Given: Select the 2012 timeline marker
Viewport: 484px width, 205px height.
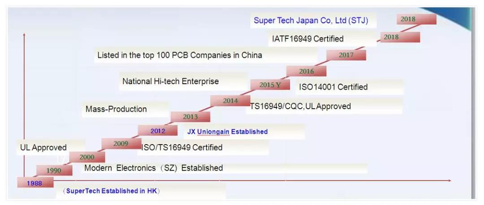Looking at the screenshot, I should 158,131.
